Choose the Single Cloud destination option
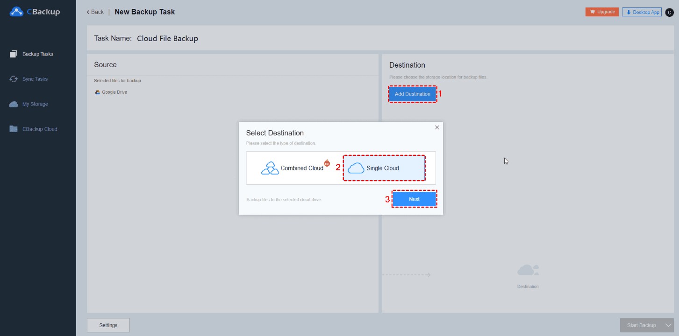The height and width of the screenshot is (336, 679). pyautogui.click(x=384, y=168)
